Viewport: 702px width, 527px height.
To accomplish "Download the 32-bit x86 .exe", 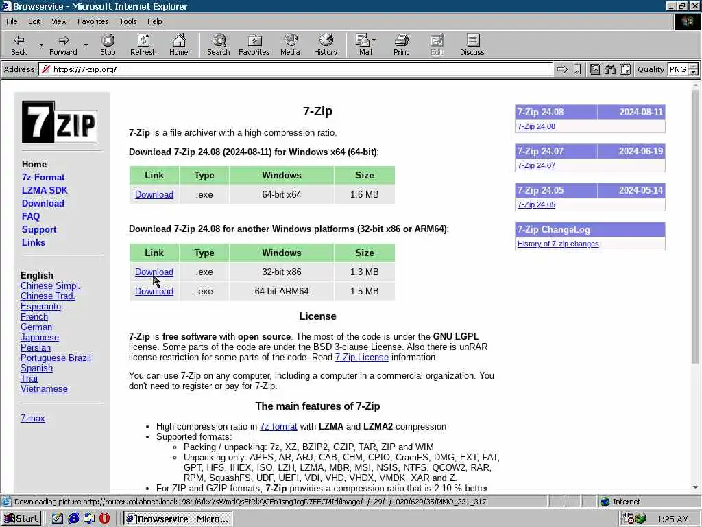I will click(154, 272).
